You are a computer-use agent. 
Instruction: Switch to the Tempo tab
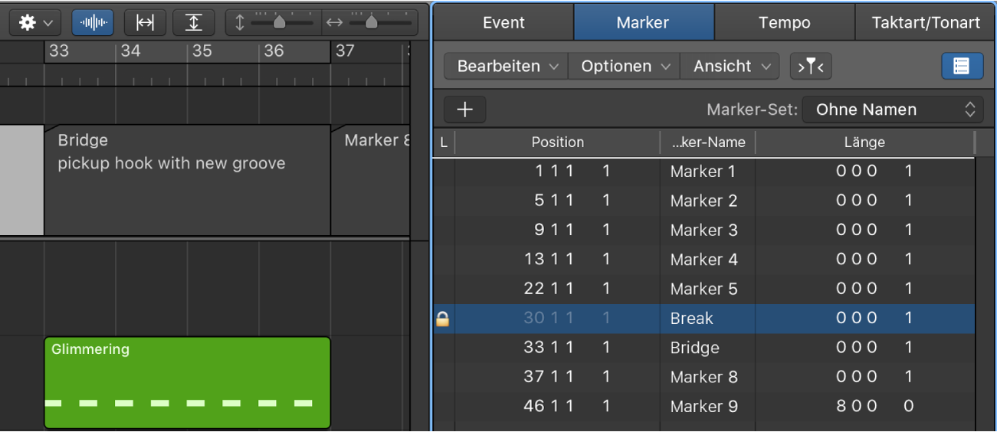pos(784,22)
